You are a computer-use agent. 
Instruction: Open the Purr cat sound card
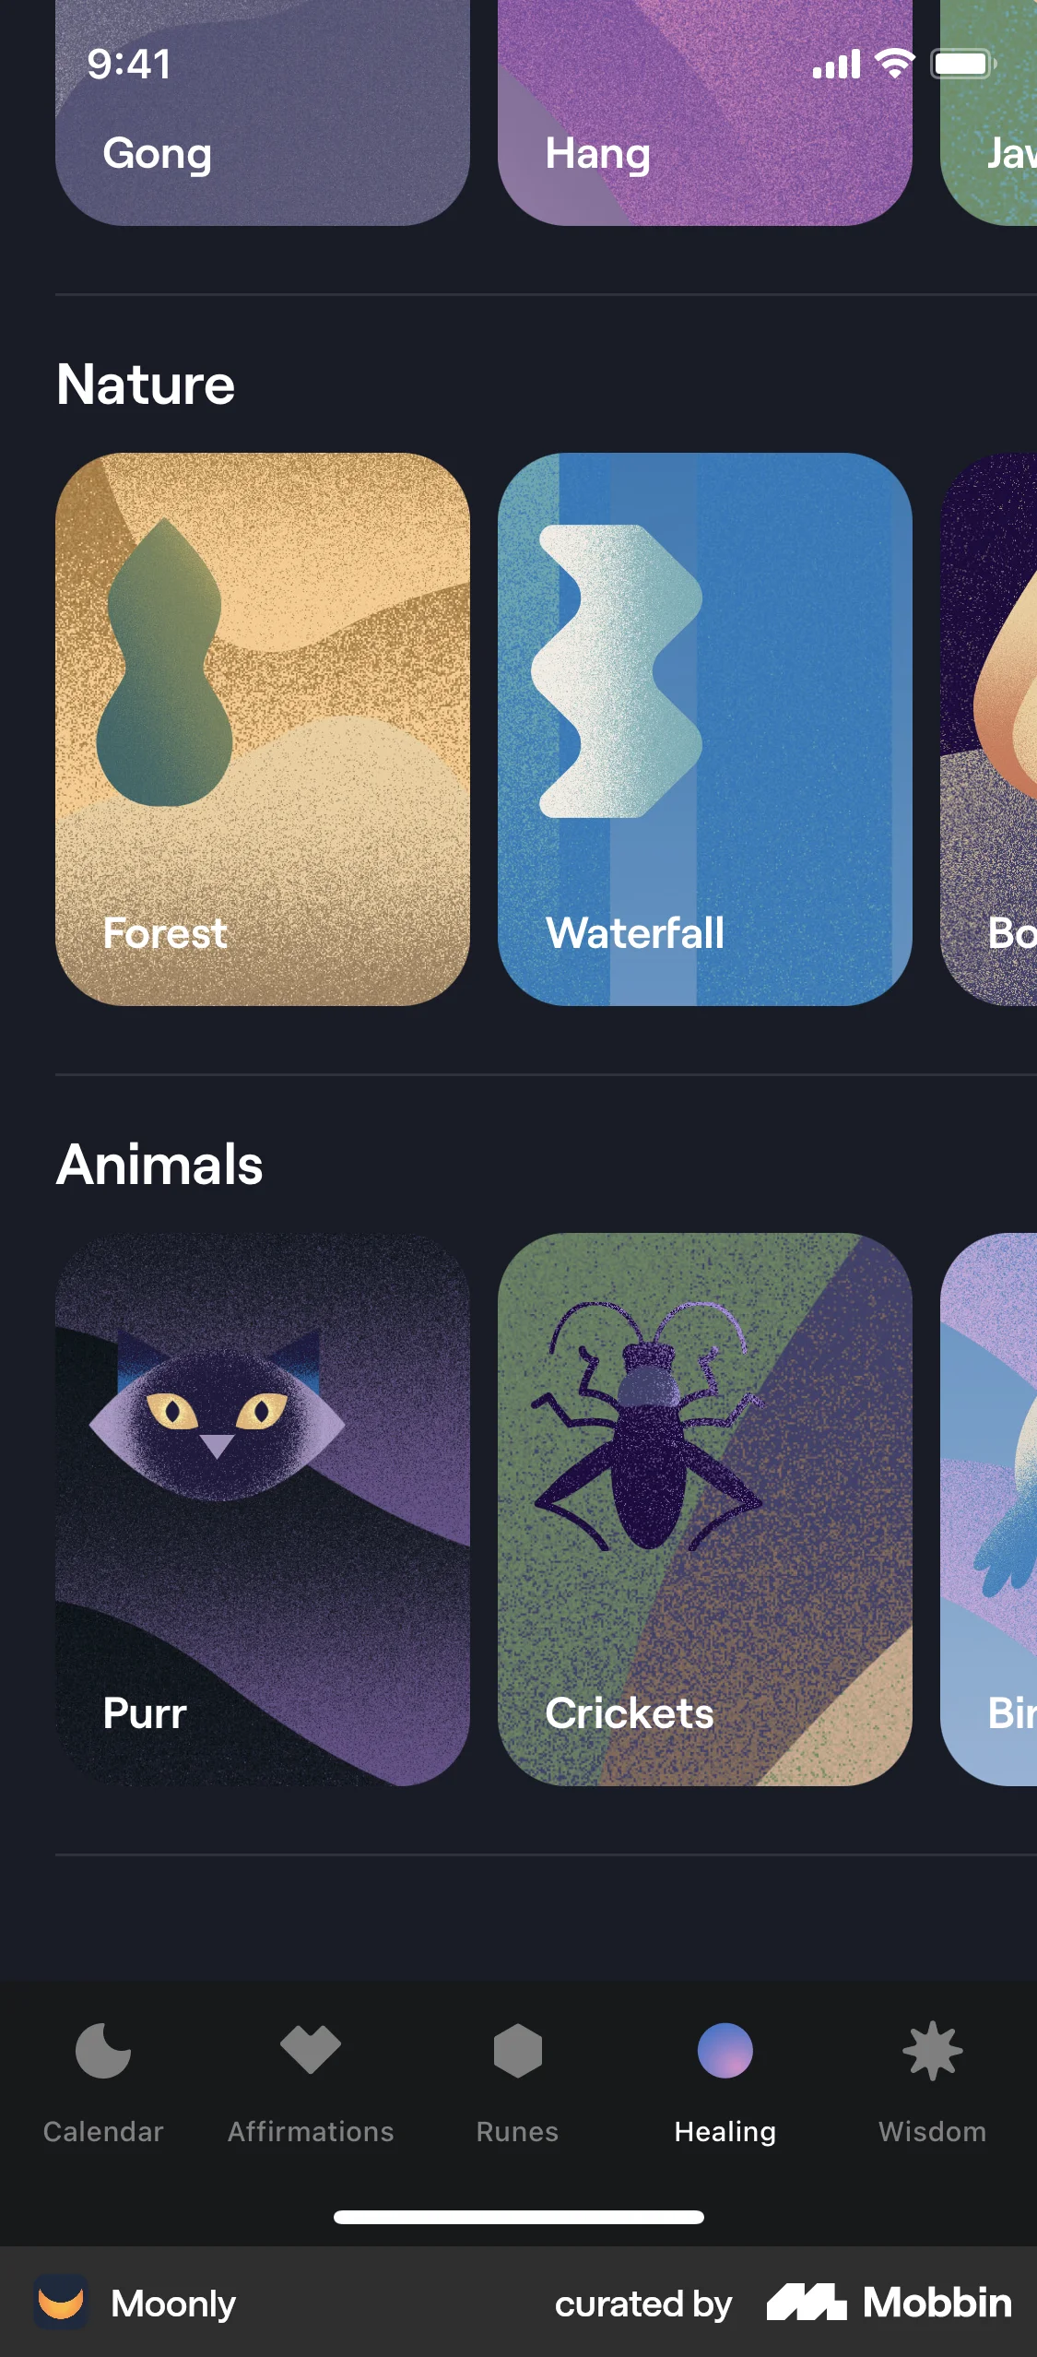tap(263, 1510)
